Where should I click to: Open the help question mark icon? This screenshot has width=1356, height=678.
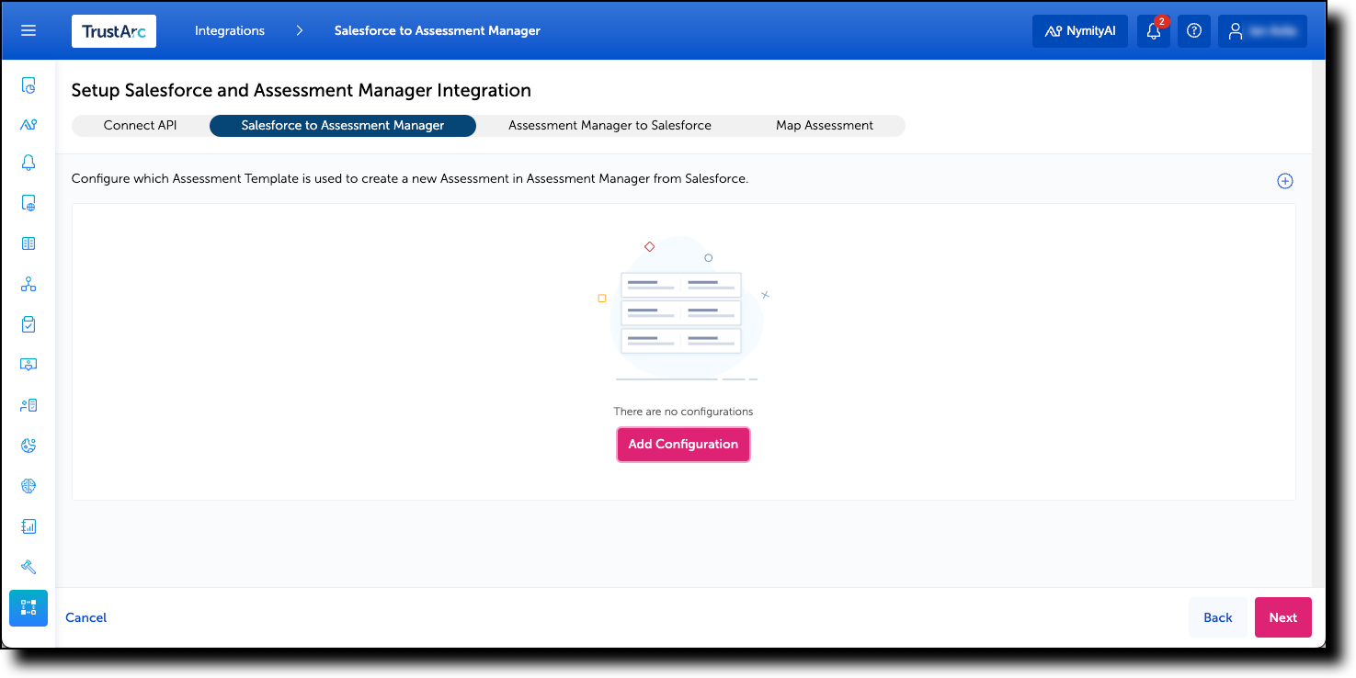point(1194,30)
